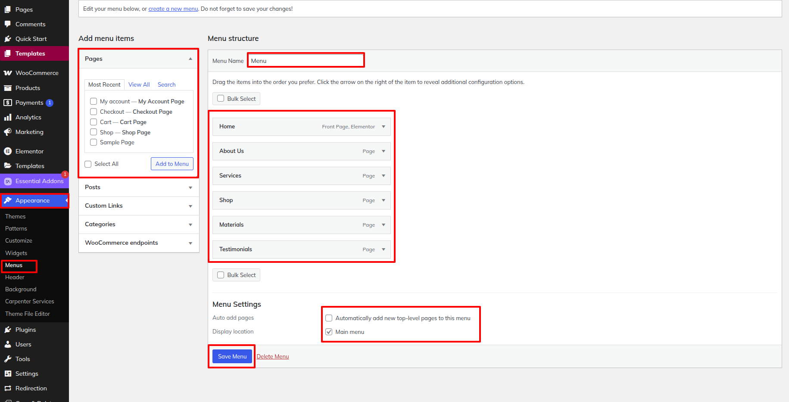Expand the Custom Links panel
Screen dimensions: 789x402
[x=190, y=206]
